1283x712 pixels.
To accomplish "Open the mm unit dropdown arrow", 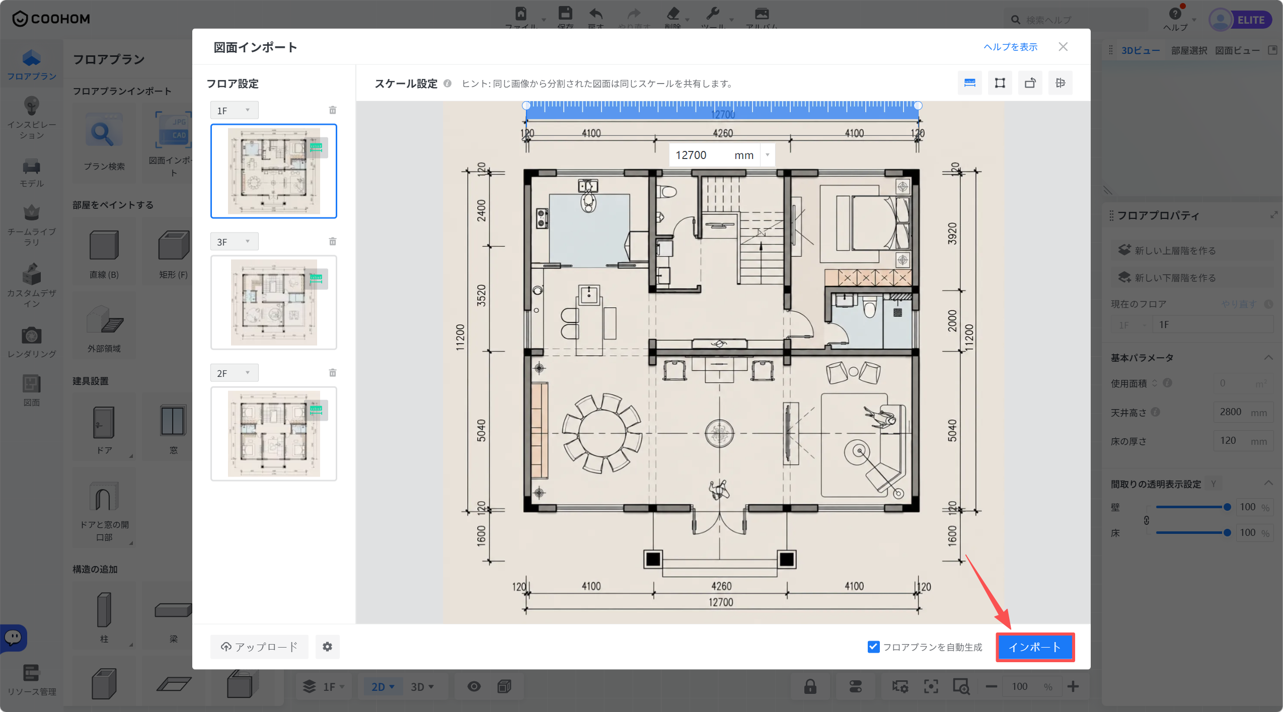I will click(767, 155).
